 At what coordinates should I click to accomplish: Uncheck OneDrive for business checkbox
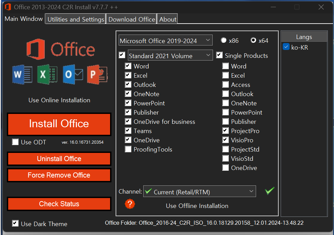click(128, 121)
